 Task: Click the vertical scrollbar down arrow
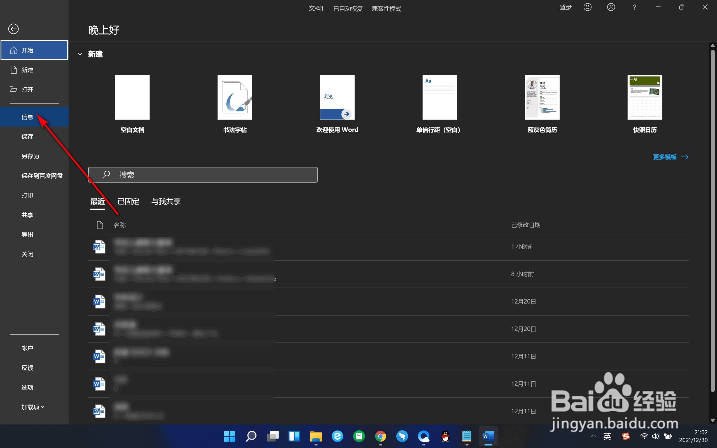click(713, 420)
